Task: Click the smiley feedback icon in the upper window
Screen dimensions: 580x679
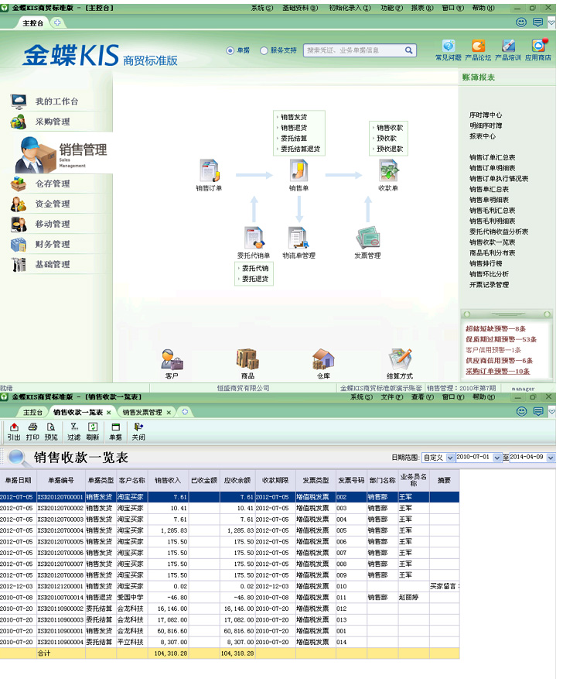Action: tap(521, 22)
